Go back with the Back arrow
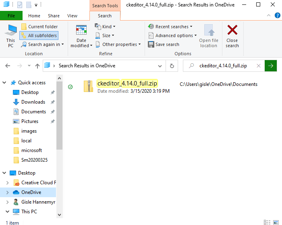This screenshot has width=282, height=225. point(8,66)
